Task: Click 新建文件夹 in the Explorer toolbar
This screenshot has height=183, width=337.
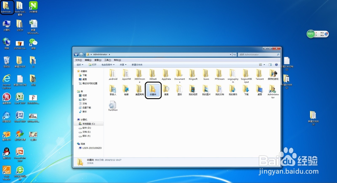Action: (x=137, y=65)
